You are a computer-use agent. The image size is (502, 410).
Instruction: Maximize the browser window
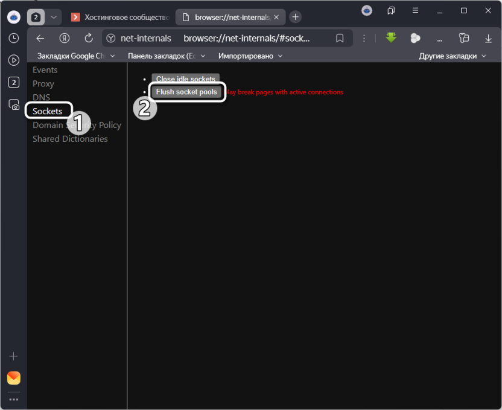tap(464, 11)
